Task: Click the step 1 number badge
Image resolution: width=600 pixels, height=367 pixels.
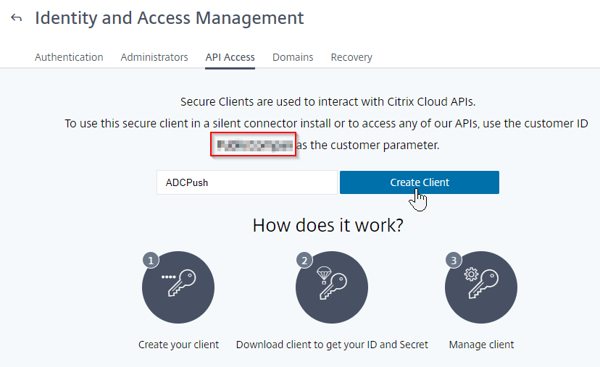Action: tap(151, 261)
